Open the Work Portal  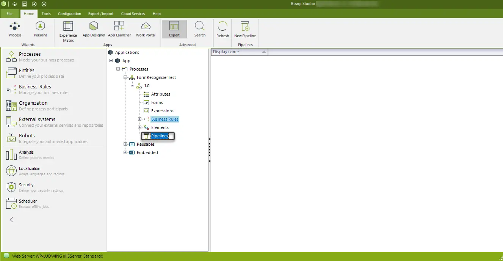point(146,29)
